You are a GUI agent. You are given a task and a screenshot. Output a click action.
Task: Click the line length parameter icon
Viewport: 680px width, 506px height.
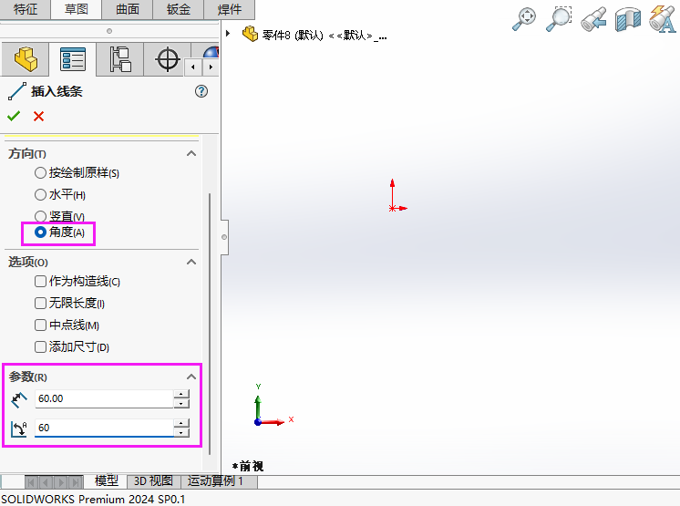(19, 399)
